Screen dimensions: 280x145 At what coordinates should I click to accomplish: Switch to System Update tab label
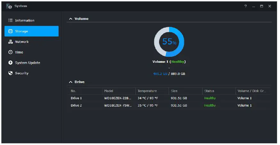pyautogui.click(x=28, y=63)
